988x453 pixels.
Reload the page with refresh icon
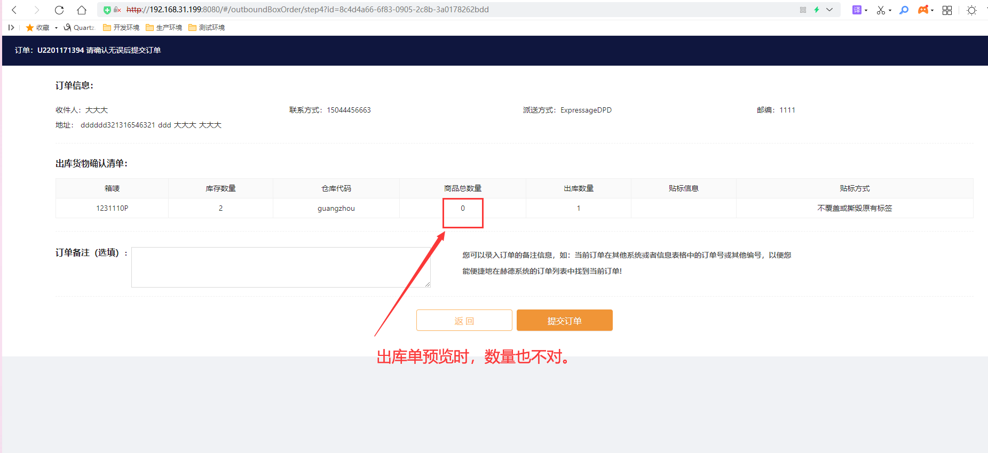59,10
